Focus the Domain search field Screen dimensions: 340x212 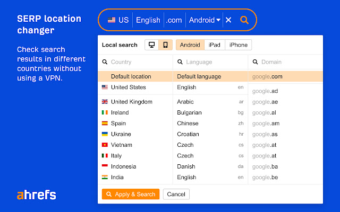coord(285,62)
